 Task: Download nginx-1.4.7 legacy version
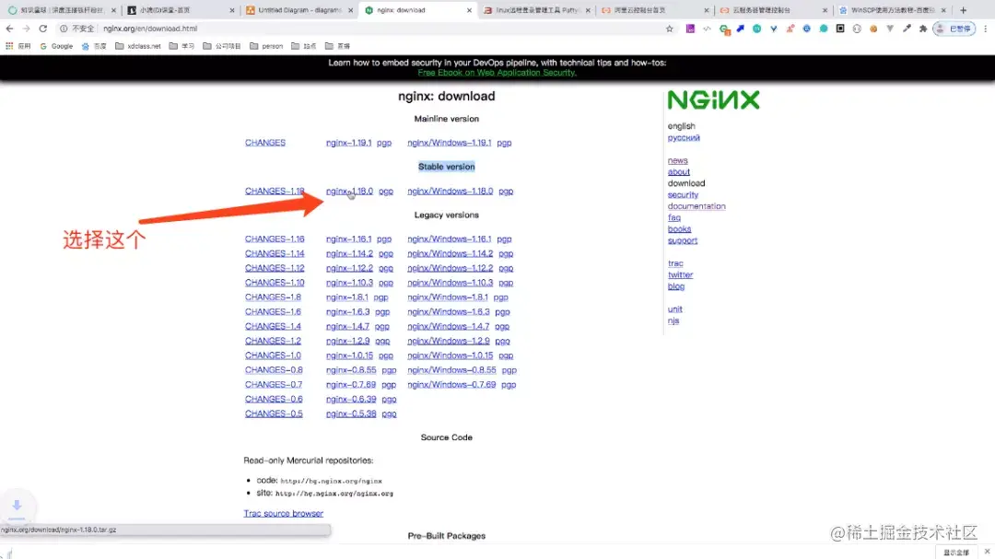(347, 327)
